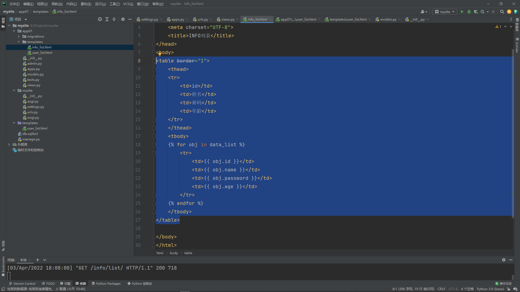The width and height of the screenshot is (520, 292).
Task: Open terminal session options dropdown arrow
Action: pyautogui.click(x=45, y=260)
